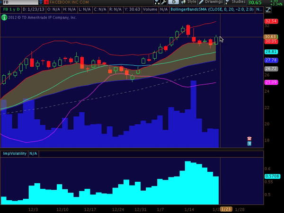Expand the symbol selector dropdown arrow
Screen dimensions: 284x213
41,2
